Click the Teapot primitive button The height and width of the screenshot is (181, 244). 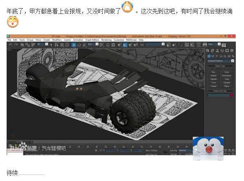pos(214,86)
